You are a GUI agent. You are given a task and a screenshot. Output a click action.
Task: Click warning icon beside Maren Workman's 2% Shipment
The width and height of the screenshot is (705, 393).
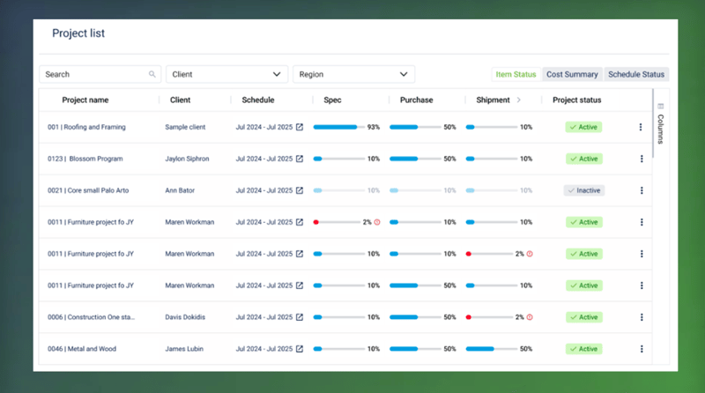click(x=530, y=254)
